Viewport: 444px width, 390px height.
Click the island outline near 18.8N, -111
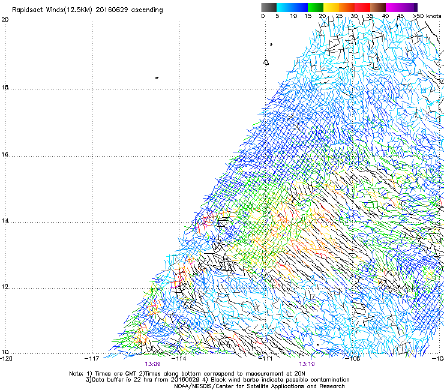point(266,62)
